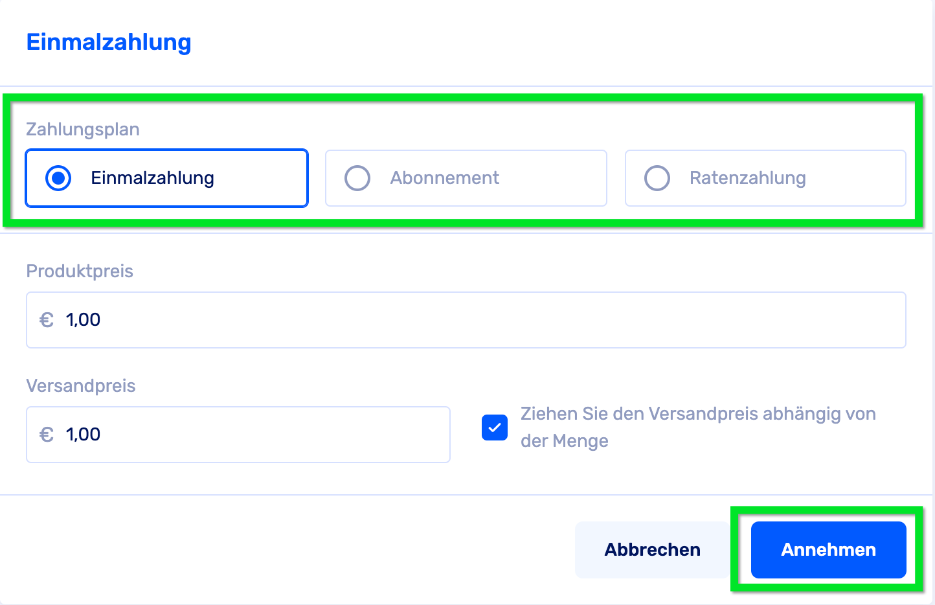The width and height of the screenshot is (935, 605).
Task: Select the Einmalzahlung radio button
Action: pyautogui.click(x=58, y=178)
